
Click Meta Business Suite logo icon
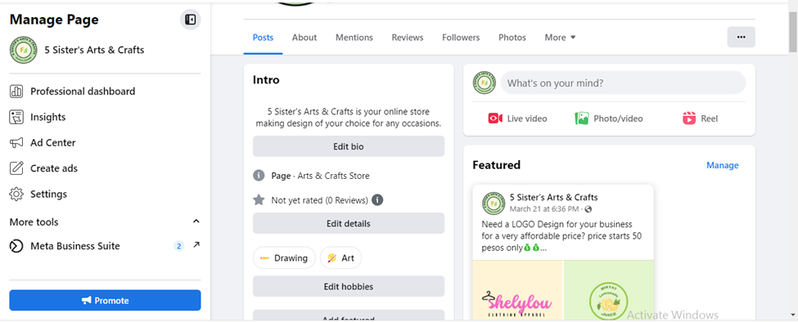click(x=16, y=246)
